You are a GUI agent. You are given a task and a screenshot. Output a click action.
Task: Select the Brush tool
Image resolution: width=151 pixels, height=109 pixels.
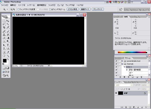8,31
